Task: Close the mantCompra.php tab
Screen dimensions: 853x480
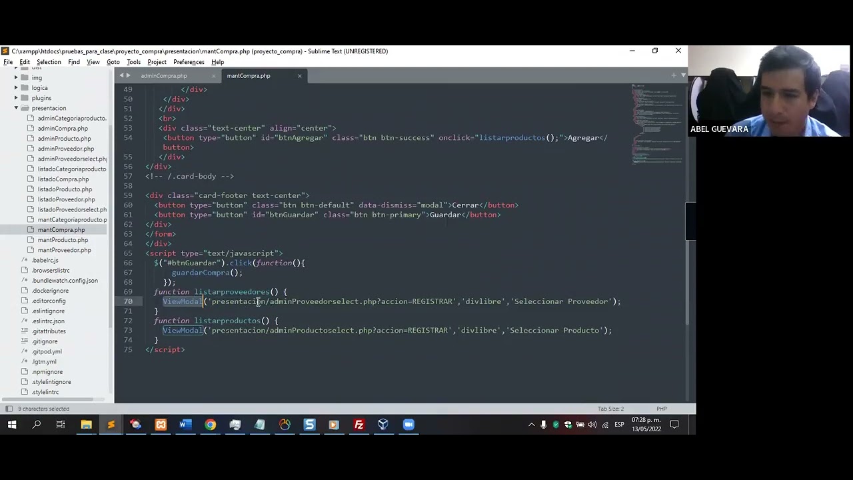Action: (x=299, y=76)
